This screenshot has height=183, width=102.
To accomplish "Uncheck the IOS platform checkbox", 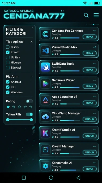I will (x=8, y=87).
